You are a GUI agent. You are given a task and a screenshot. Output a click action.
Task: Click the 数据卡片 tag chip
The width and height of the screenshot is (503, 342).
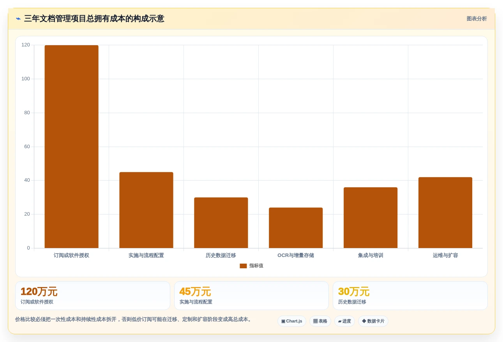(373, 321)
